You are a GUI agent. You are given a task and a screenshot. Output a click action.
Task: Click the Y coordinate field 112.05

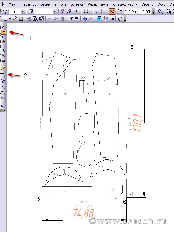click(x=144, y=11)
